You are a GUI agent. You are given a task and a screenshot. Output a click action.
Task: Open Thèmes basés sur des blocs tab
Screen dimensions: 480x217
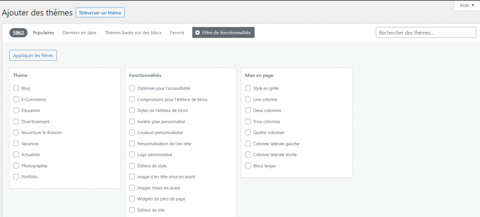point(133,32)
